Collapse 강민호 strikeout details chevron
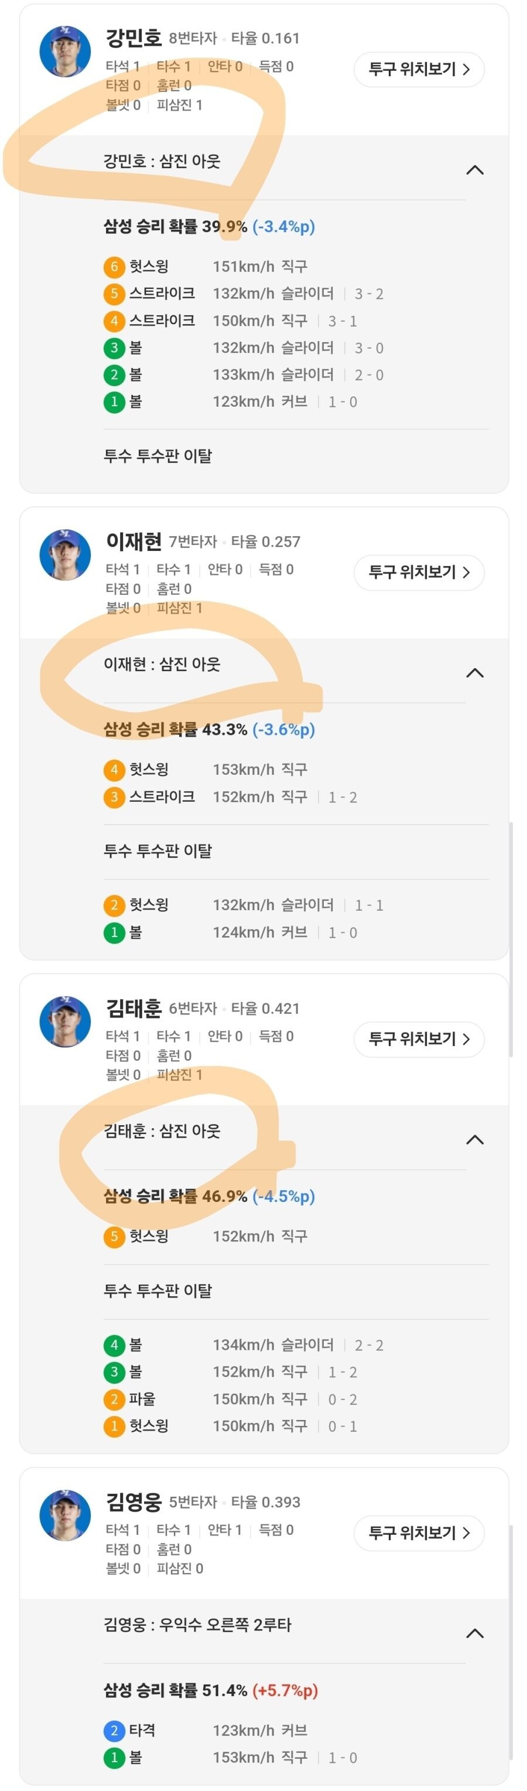 [474, 169]
